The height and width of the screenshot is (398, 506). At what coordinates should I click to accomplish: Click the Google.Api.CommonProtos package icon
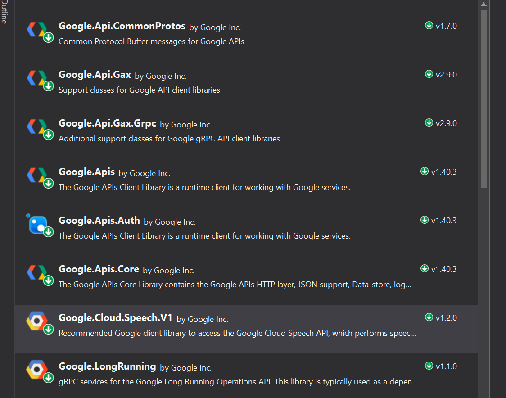pos(39,29)
